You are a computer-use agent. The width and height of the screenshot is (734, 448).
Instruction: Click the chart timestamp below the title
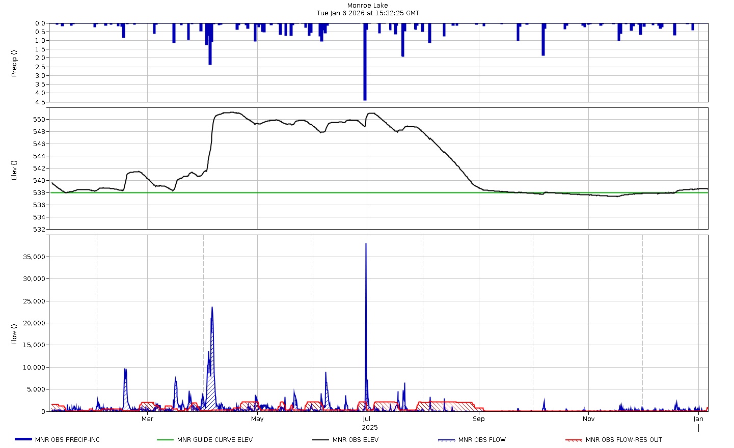tap(367, 13)
